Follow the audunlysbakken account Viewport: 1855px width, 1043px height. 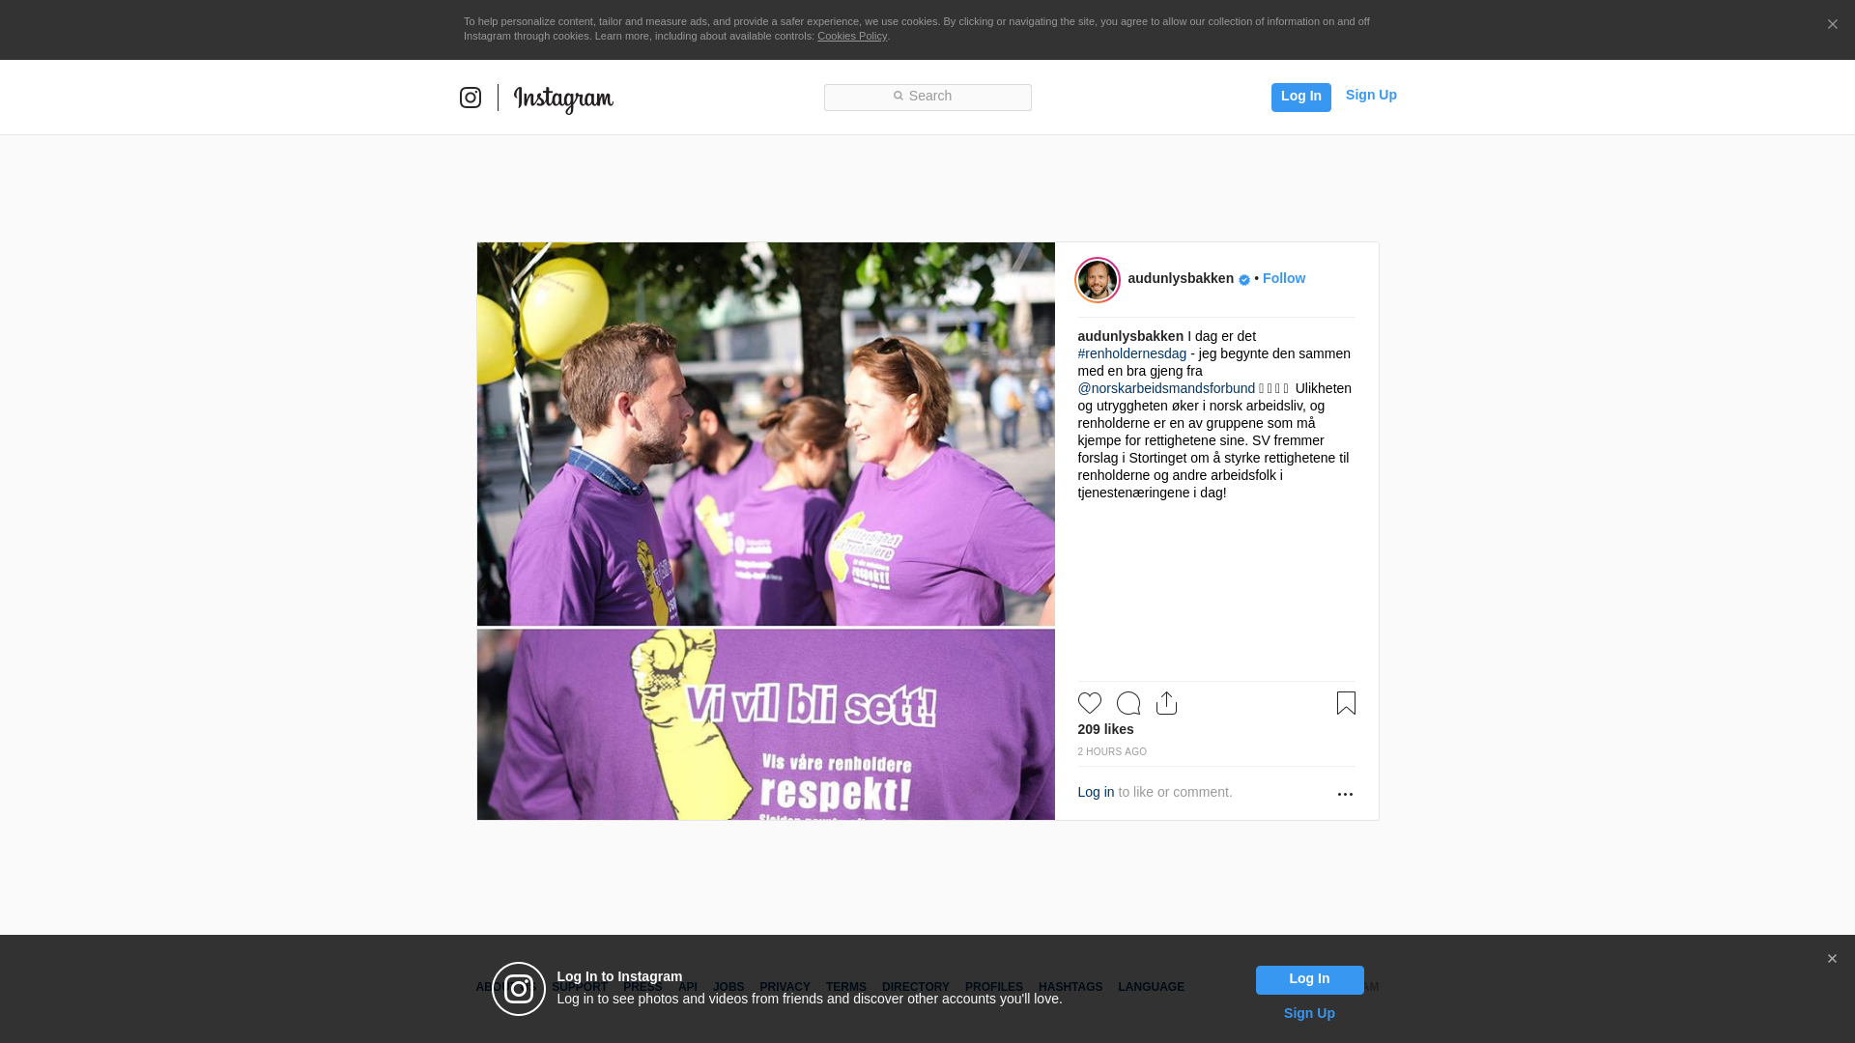click(x=1283, y=278)
